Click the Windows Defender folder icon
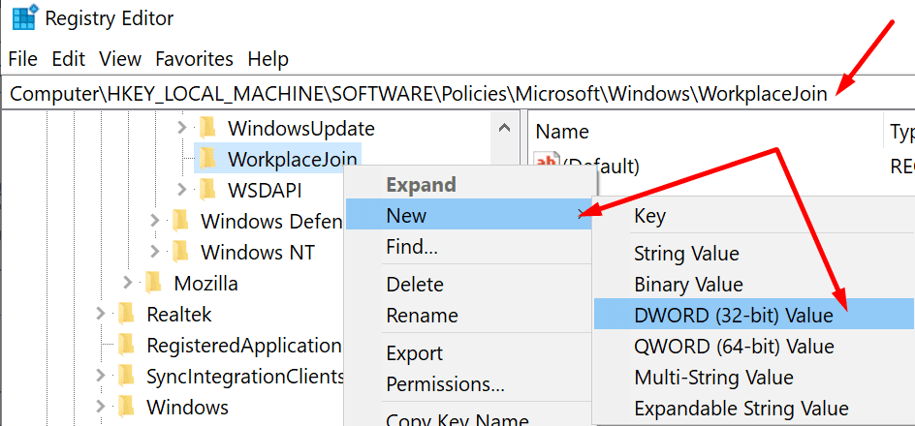The width and height of the screenshot is (915, 426). tap(180, 221)
